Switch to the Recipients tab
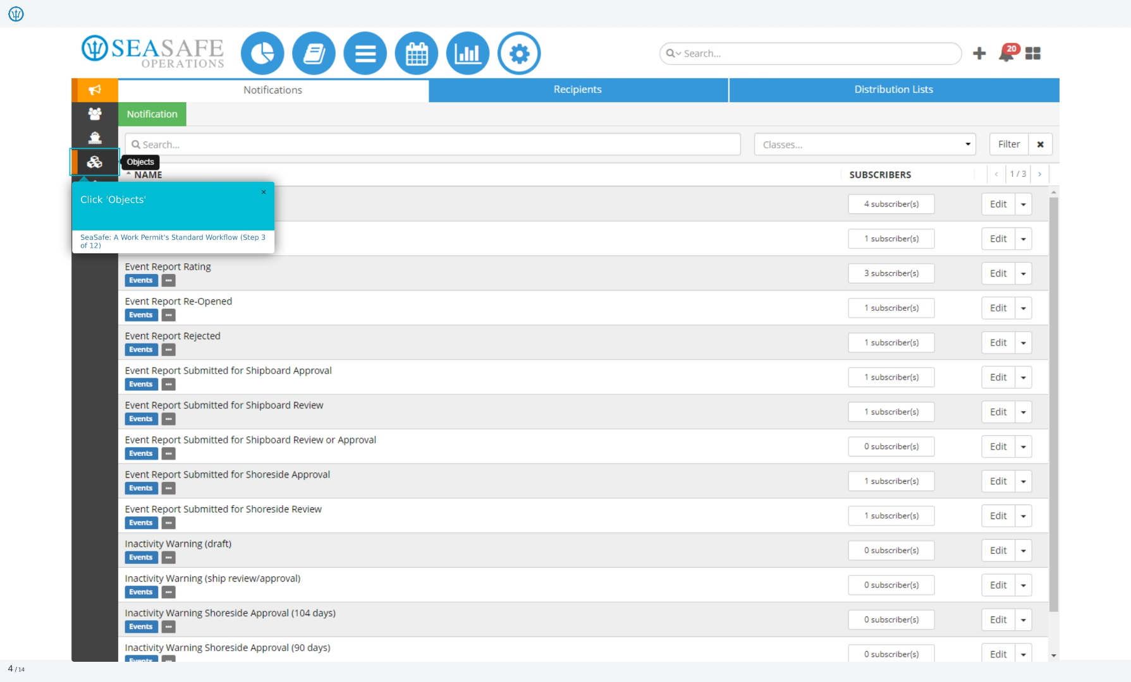1131x682 pixels. (x=578, y=90)
